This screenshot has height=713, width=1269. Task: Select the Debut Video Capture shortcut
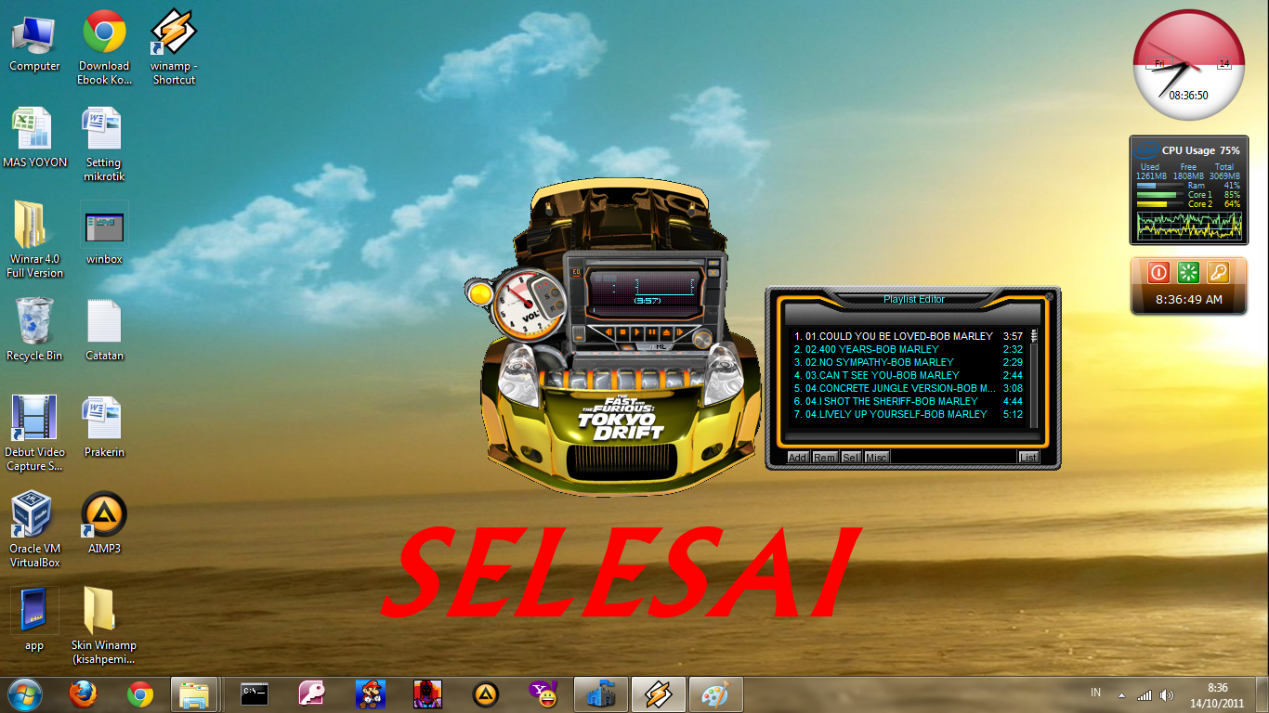pyautogui.click(x=34, y=433)
